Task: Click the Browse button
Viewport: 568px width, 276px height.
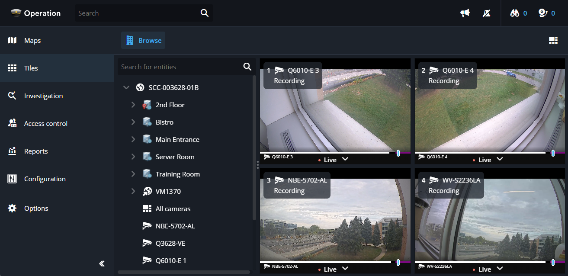Action: coord(143,40)
